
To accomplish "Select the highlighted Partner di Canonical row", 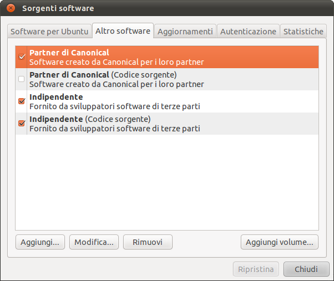I will click(166, 57).
